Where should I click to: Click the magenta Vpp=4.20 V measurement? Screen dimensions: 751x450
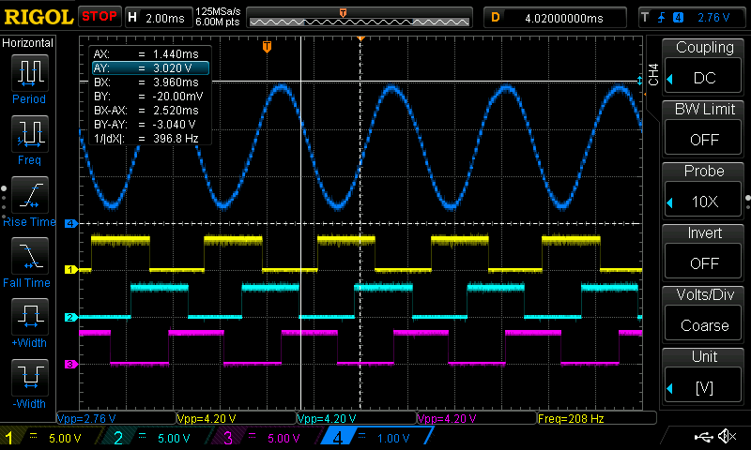(447, 419)
